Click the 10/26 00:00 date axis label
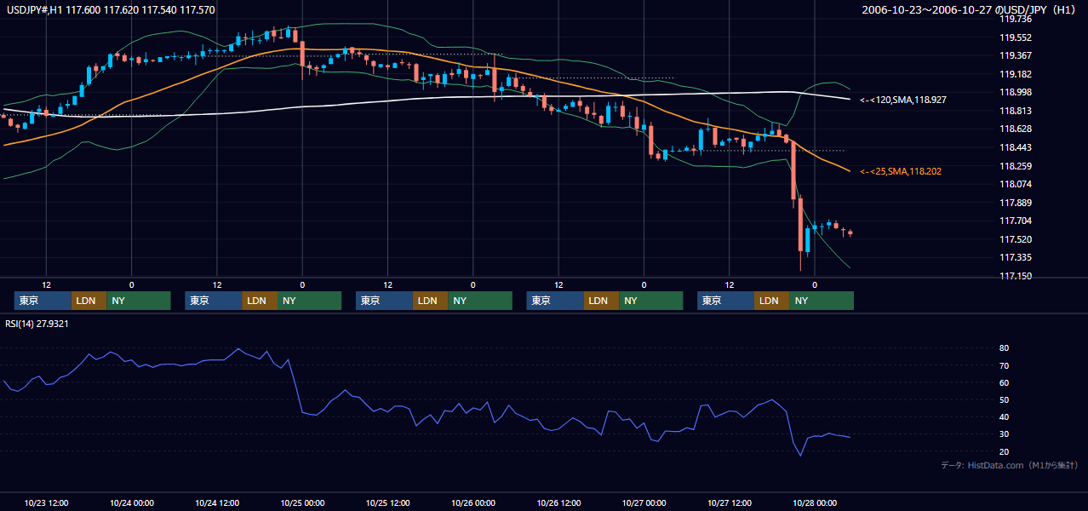The width and height of the screenshot is (1088, 511). (x=473, y=502)
